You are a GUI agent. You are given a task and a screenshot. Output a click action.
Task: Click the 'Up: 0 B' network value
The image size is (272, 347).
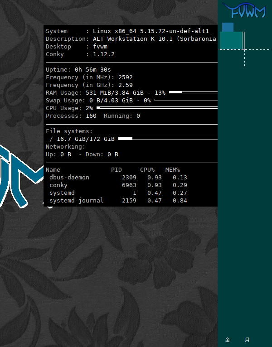[58, 154]
